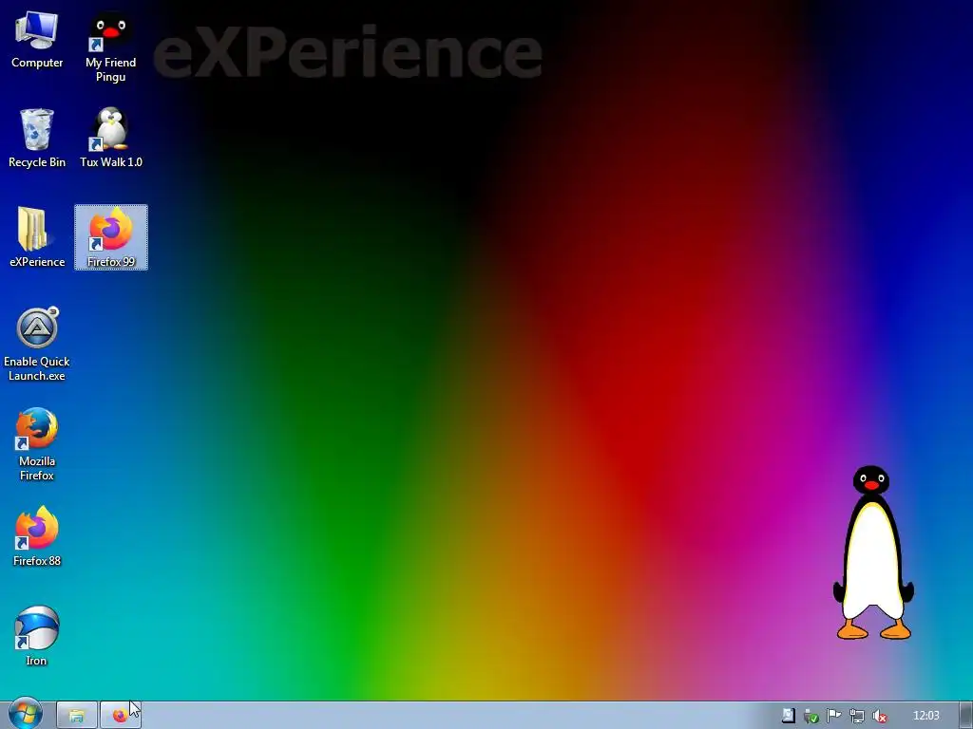The image size is (973, 729).
Task: Click the Show desktop button
Action: [x=966, y=716]
